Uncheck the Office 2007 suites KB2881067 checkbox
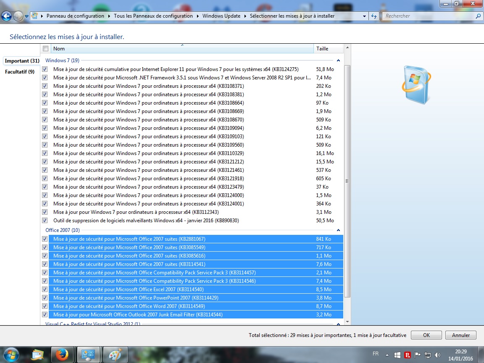 coord(45,239)
